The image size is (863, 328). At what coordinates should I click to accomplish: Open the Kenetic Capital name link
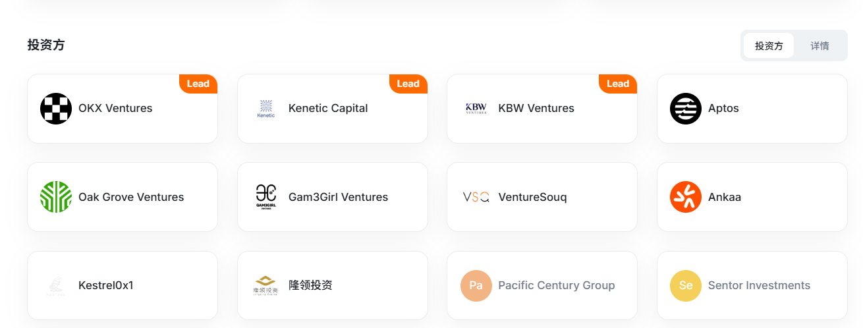tap(328, 109)
